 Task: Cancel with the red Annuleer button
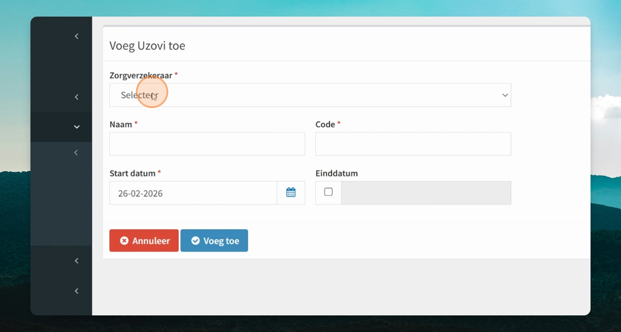pyautogui.click(x=144, y=241)
